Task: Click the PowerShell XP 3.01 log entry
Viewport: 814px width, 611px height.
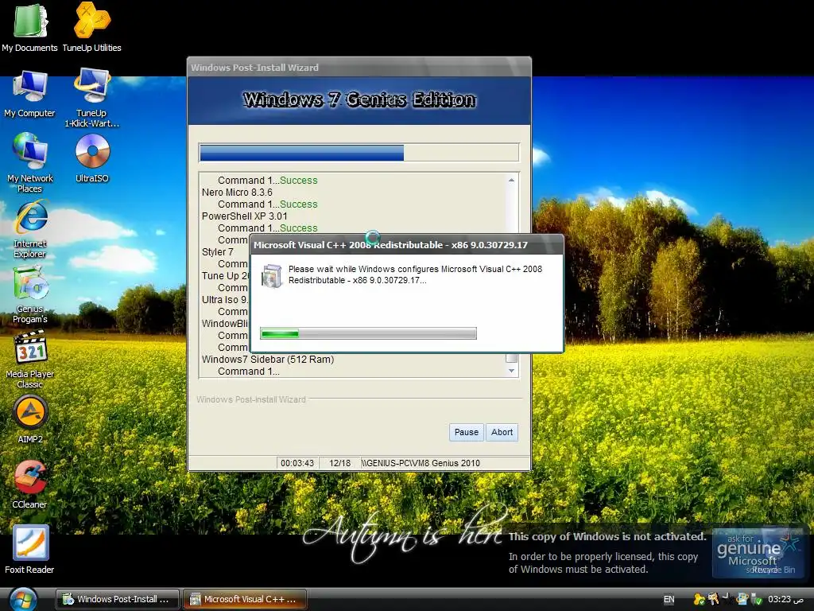Action: (x=245, y=216)
